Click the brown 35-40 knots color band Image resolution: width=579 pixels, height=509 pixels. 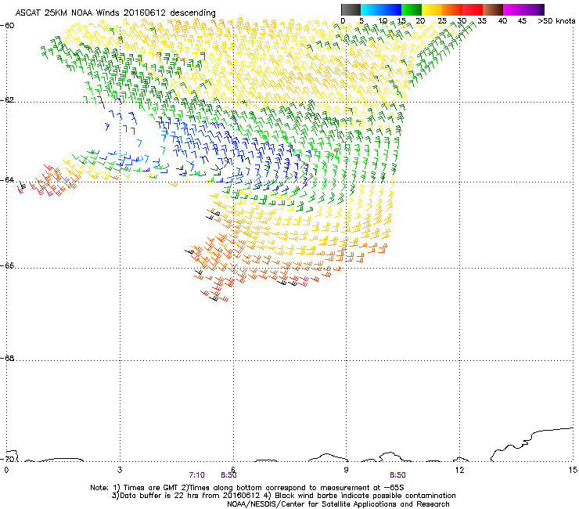click(493, 9)
